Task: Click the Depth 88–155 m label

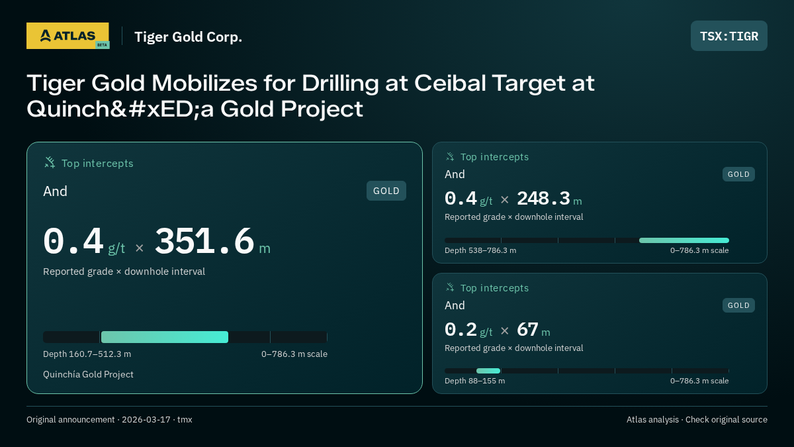Action: 474,381
